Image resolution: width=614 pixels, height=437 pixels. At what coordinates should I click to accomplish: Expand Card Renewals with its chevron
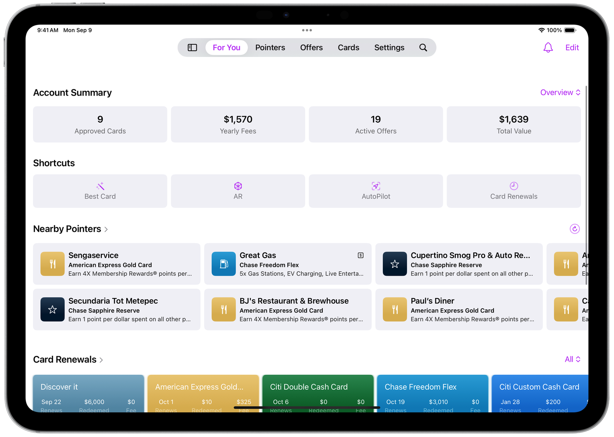(101, 360)
